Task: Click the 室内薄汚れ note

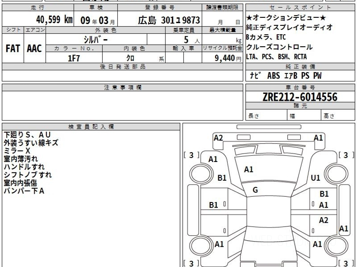Action: pyautogui.click(x=21, y=159)
